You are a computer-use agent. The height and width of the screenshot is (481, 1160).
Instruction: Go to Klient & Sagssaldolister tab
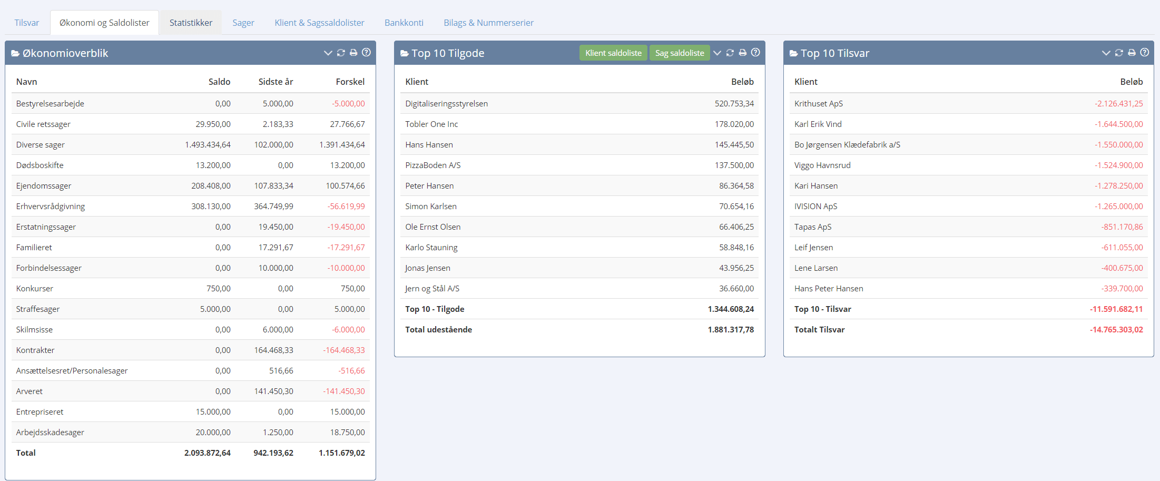pos(319,23)
